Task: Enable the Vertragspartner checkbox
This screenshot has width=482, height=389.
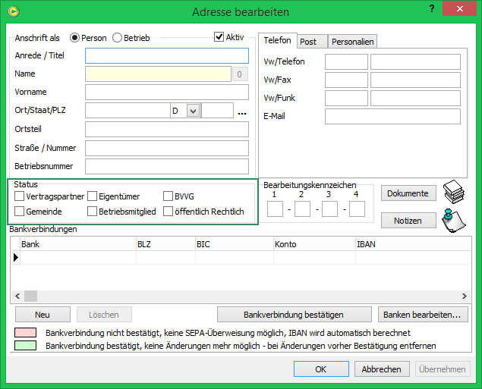Action: [20, 196]
